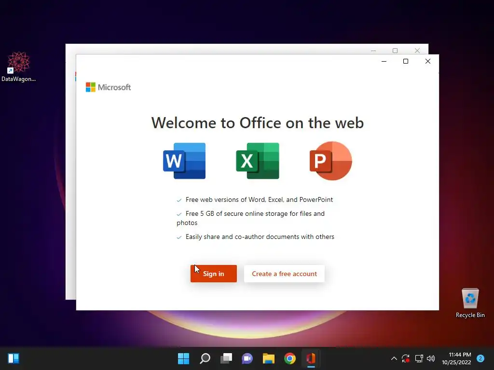The width and height of the screenshot is (494, 370).
Task: Sign in to Office
Action: [x=214, y=274]
